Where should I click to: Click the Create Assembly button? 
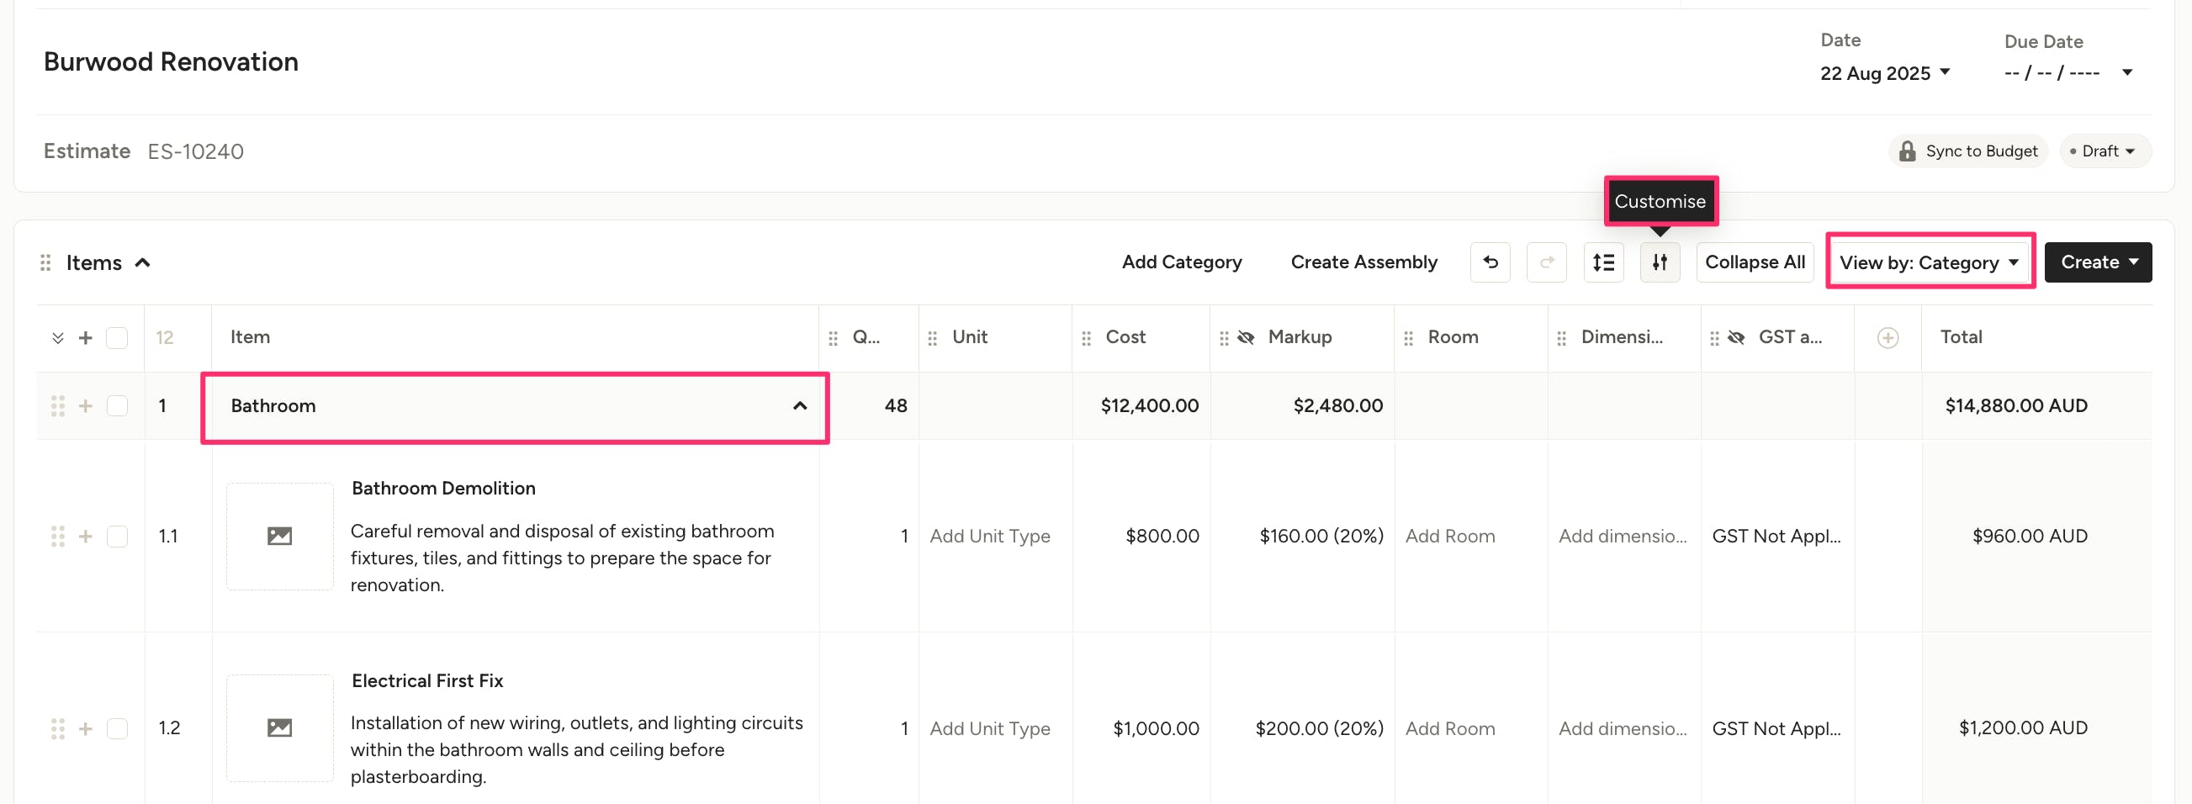[x=1363, y=262]
